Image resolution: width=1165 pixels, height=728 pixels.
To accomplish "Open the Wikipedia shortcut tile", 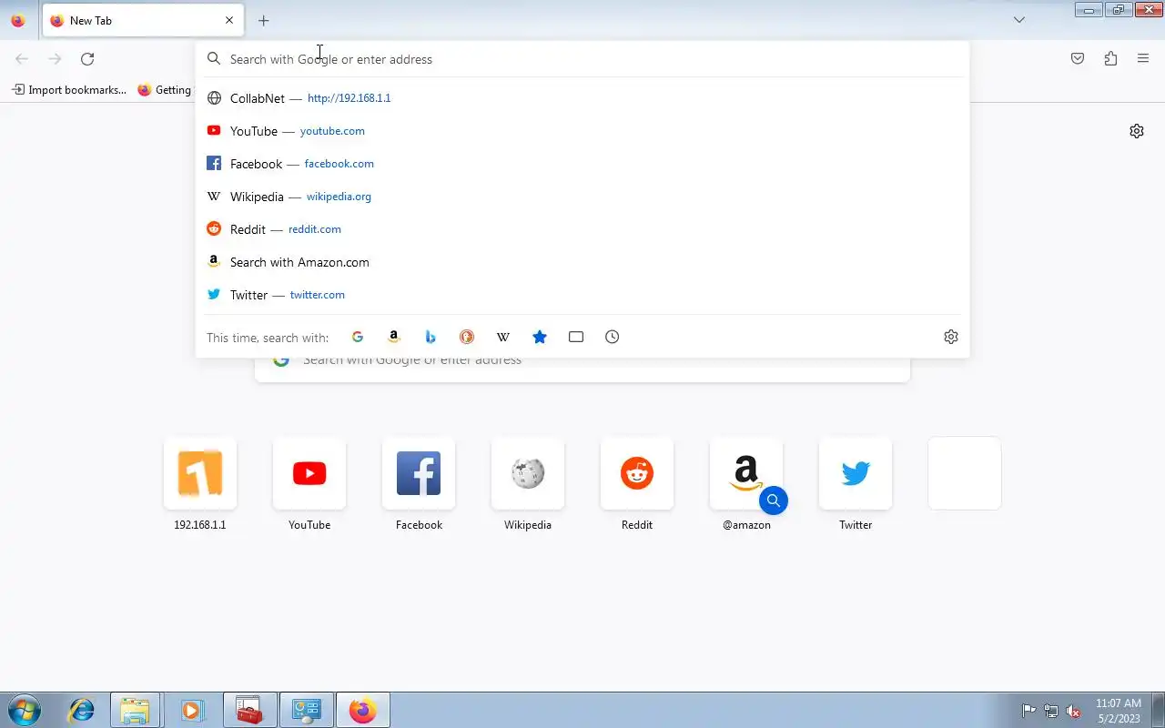I will (x=528, y=473).
